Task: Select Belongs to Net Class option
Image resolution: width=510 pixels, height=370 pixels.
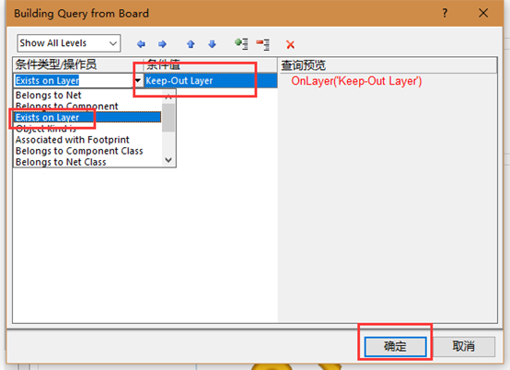Action: (x=87, y=162)
